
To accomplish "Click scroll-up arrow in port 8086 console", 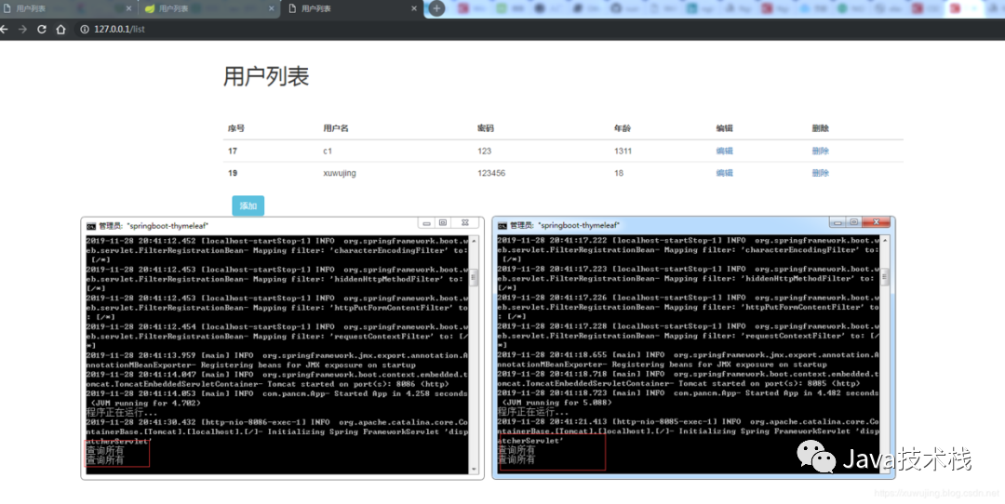I will click(x=475, y=242).
